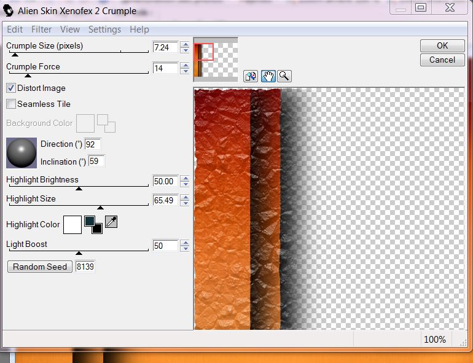Click the Direction angle field
Image resolution: width=473 pixels, height=363 pixels.
pos(93,144)
